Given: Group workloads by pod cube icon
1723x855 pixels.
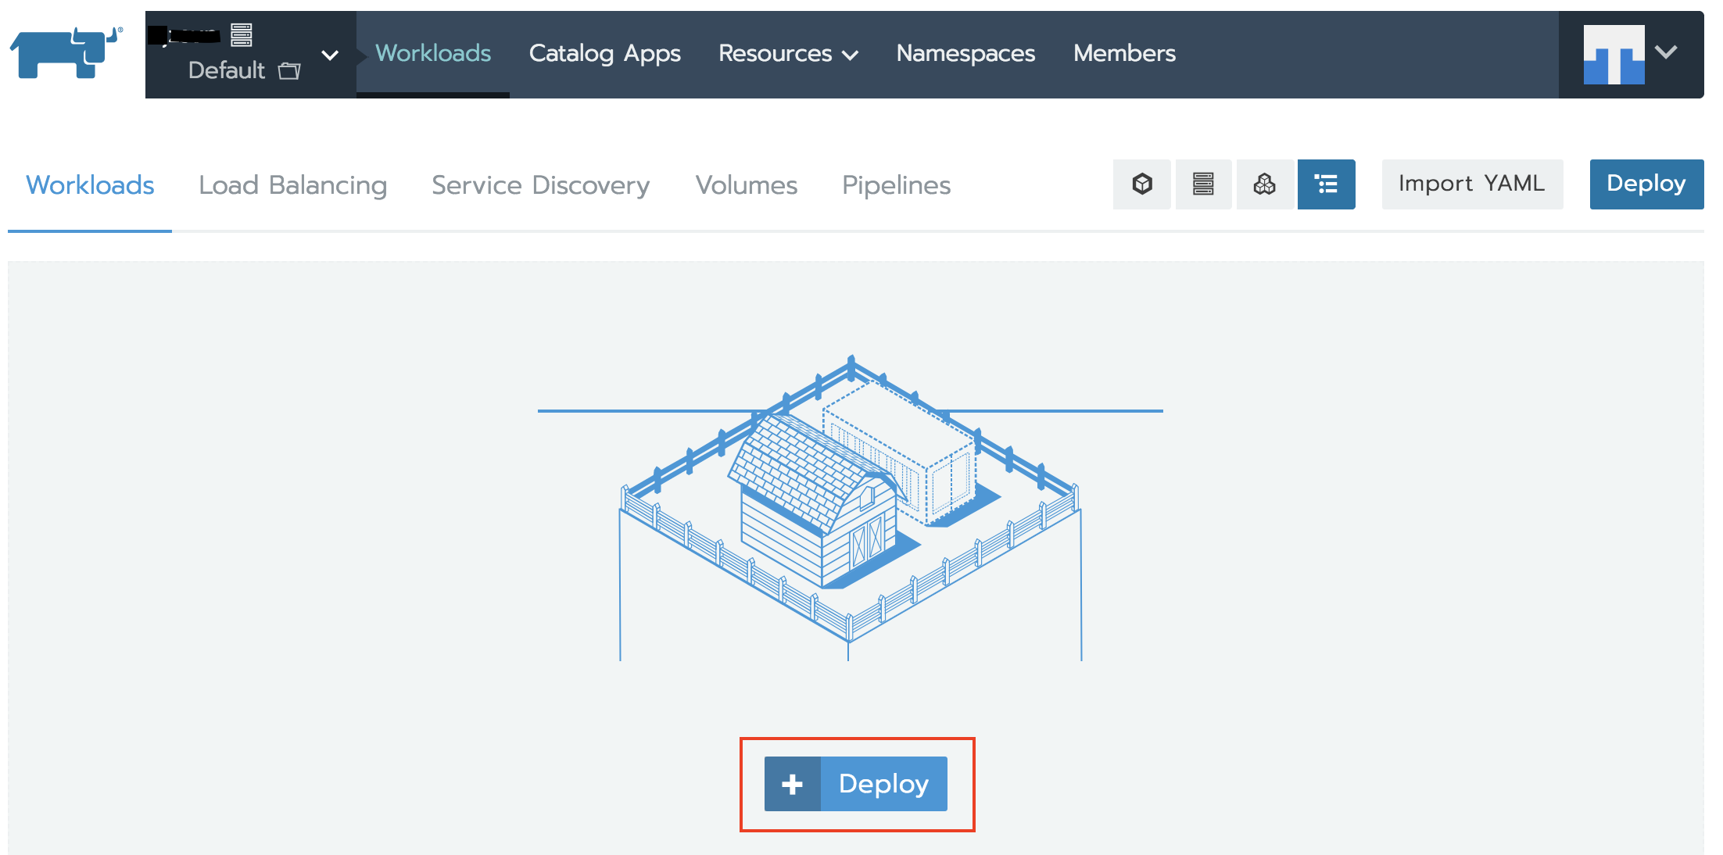Looking at the screenshot, I should (1141, 184).
